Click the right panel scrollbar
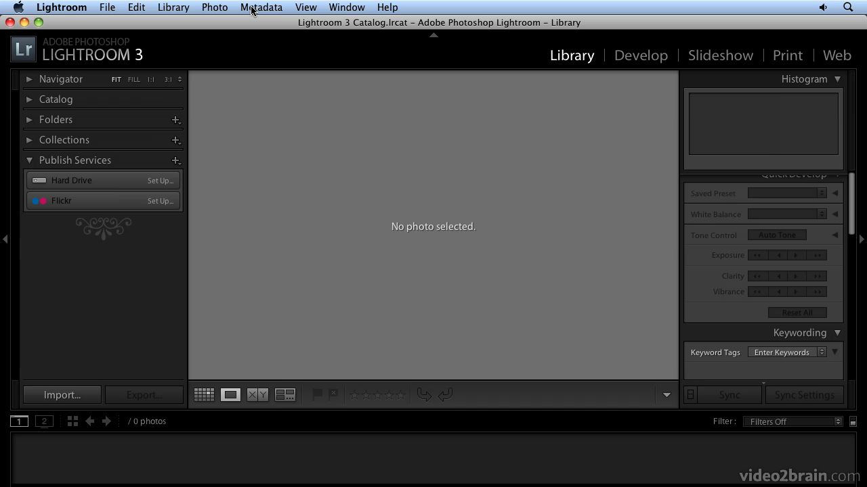This screenshot has width=867, height=487. (x=851, y=203)
